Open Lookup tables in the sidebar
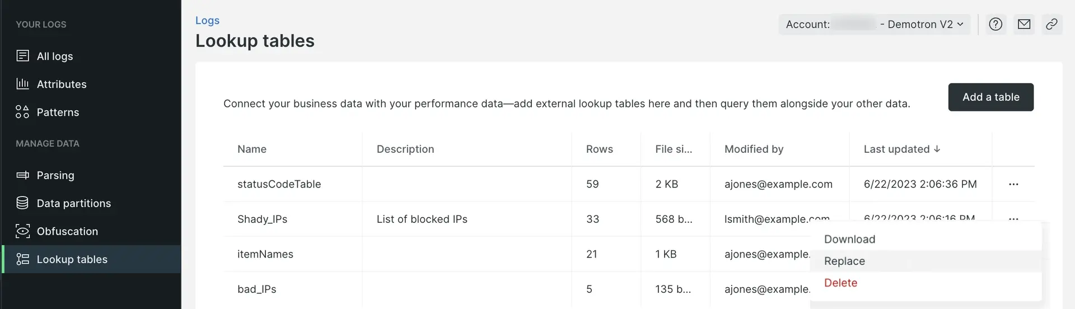The height and width of the screenshot is (309, 1075). [72, 259]
